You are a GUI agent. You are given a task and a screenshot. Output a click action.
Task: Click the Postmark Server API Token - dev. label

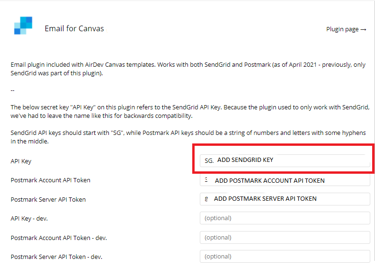(x=56, y=257)
